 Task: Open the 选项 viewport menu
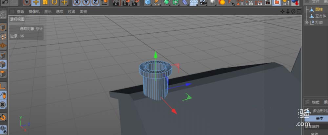[60, 12]
